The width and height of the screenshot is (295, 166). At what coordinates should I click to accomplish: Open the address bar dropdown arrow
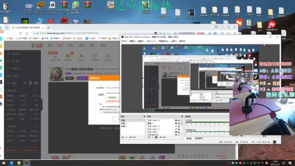coord(168,33)
